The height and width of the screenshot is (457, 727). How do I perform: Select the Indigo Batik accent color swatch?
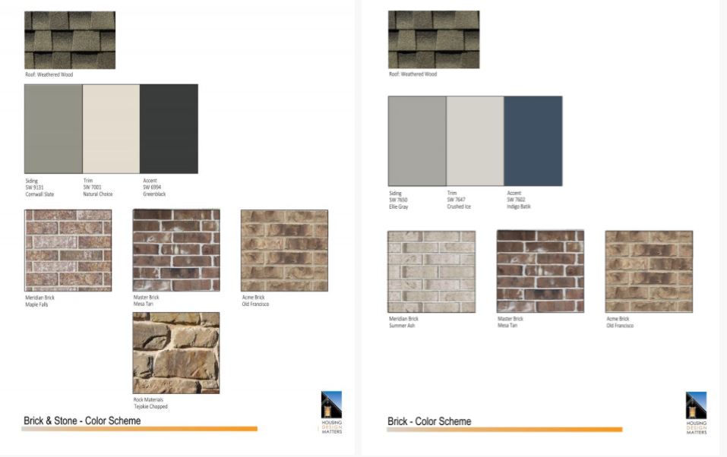click(x=533, y=141)
